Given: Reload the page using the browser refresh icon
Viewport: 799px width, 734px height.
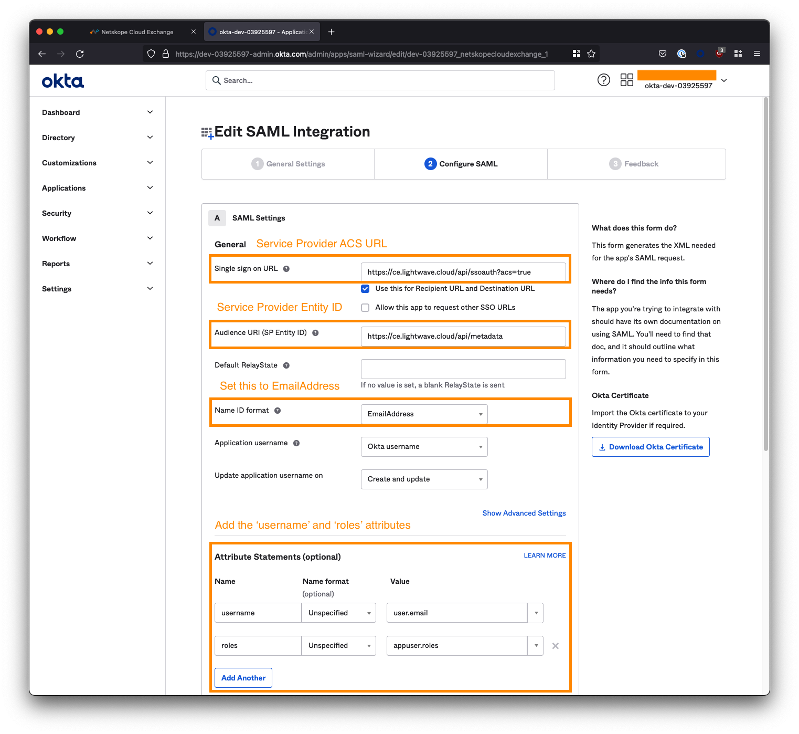Looking at the screenshot, I should (x=80, y=54).
